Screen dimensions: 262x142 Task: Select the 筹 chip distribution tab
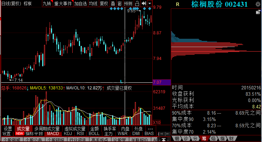pos(203,139)
